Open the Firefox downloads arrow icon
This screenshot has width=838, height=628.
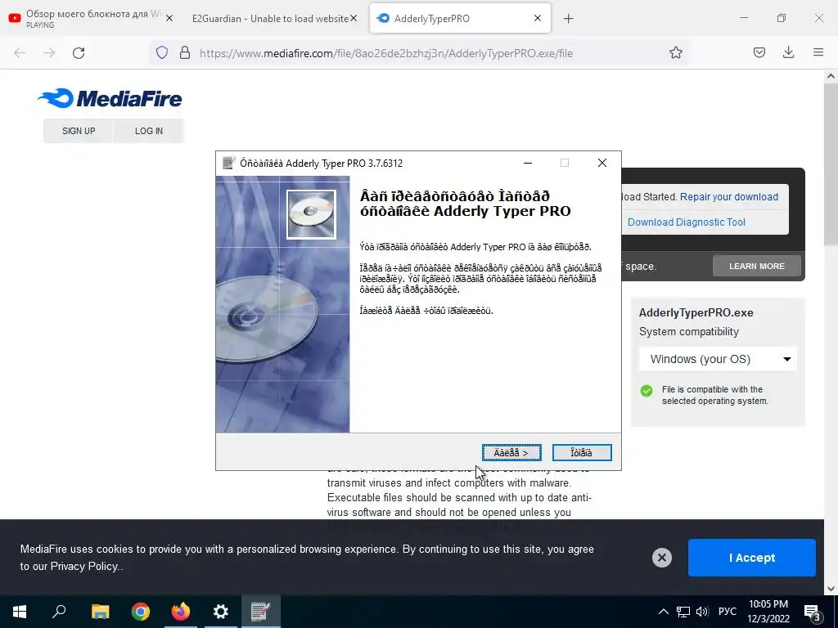click(x=788, y=52)
